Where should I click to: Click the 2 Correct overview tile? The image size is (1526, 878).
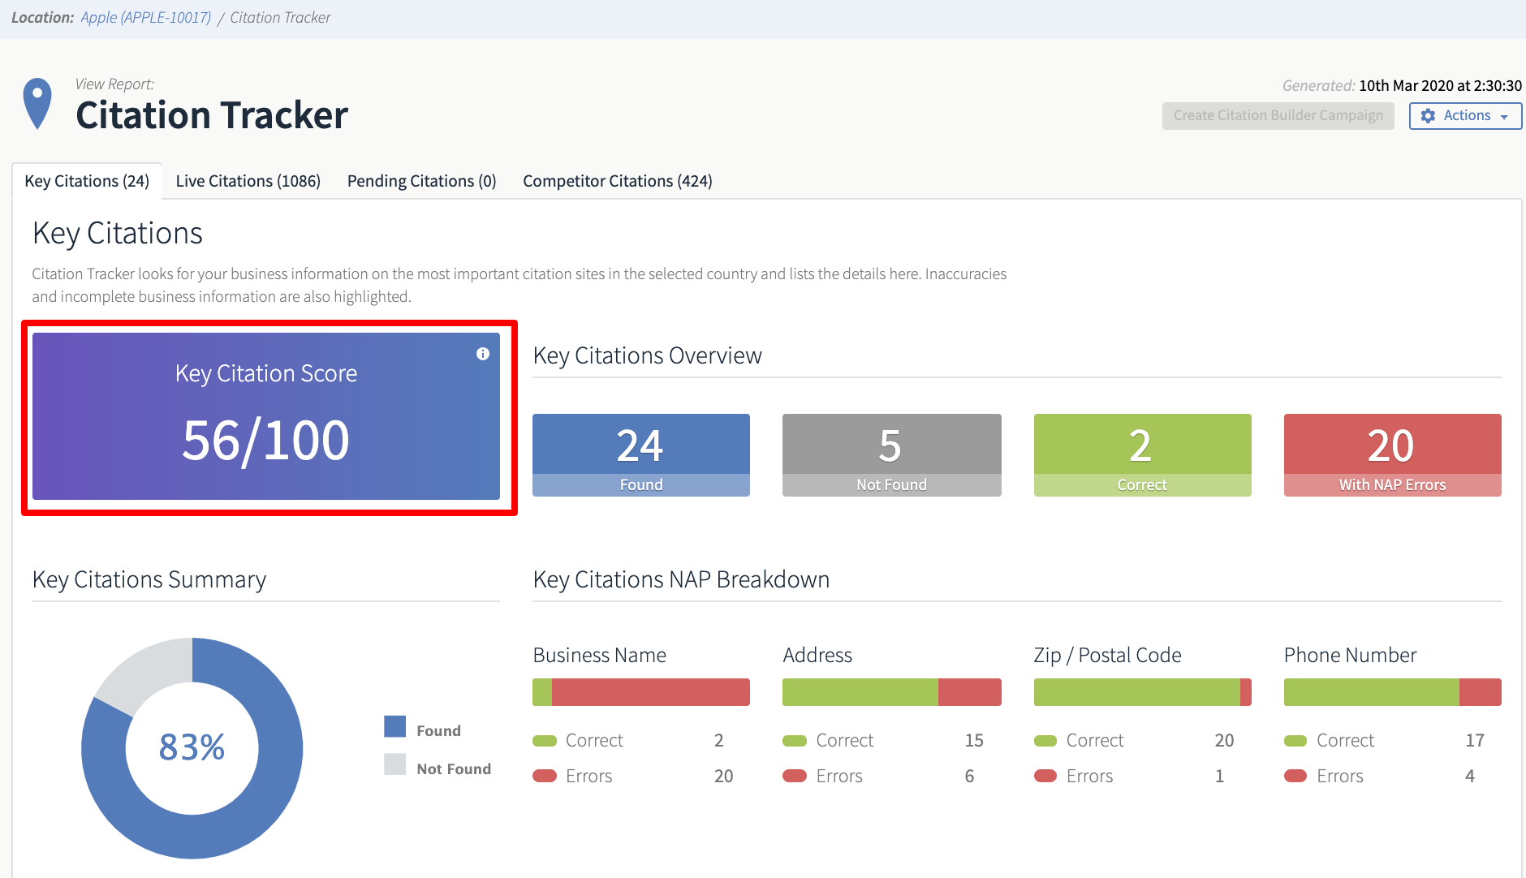(1142, 455)
